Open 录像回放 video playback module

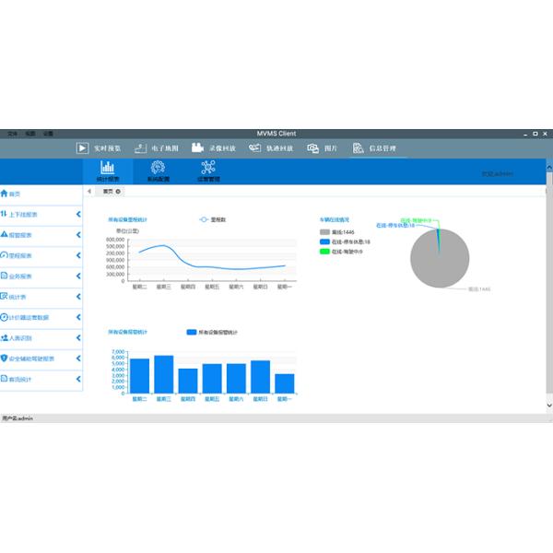pos(214,147)
